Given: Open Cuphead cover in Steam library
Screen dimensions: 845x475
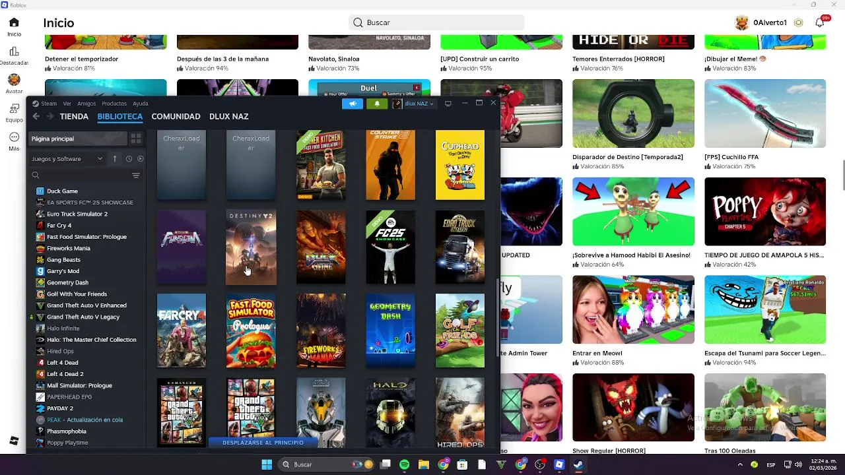Looking at the screenshot, I should [x=460, y=165].
